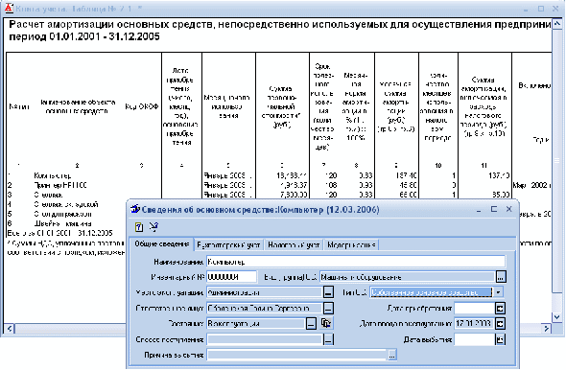Close the Сведения об основном средстве dialog
The width and height of the screenshot is (566, 370).
click(509, 210)
